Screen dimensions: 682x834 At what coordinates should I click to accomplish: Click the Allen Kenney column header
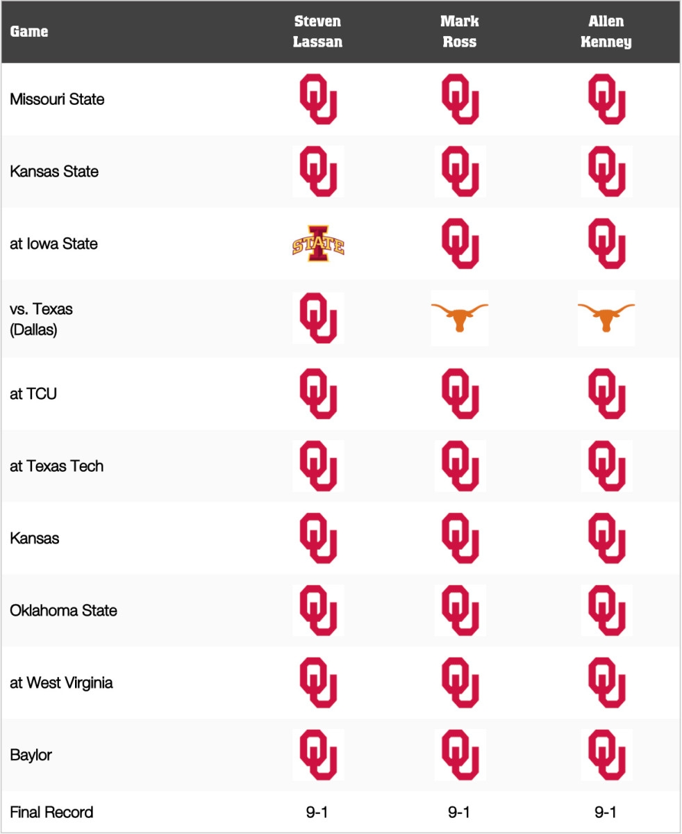point(606,32)
